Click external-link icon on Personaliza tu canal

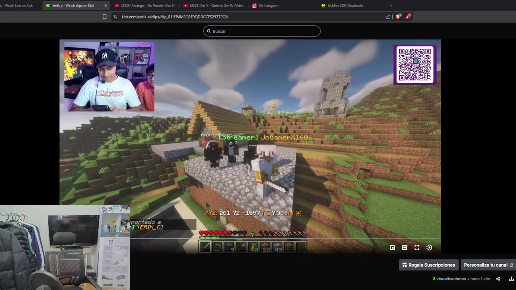click(511, 265)
